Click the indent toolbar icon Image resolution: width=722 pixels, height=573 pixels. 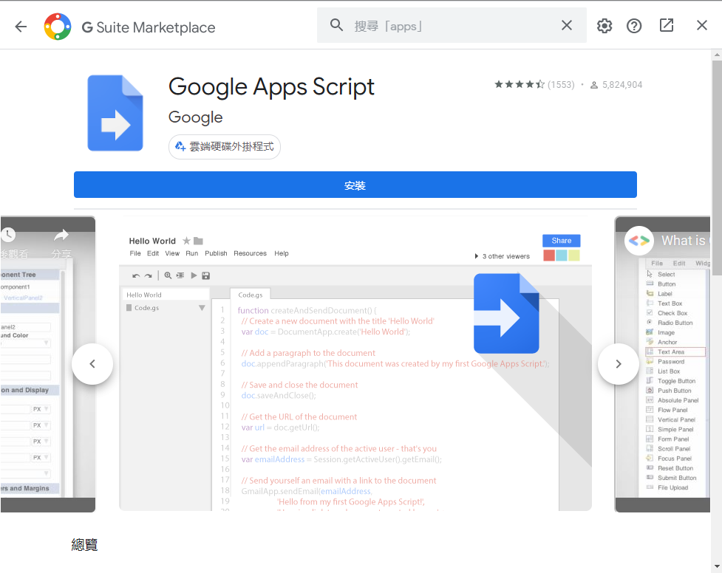180,275
